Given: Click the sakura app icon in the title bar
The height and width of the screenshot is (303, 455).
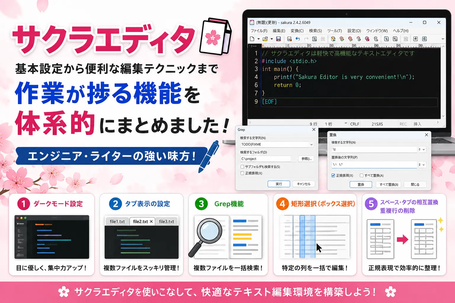Looking at the screenshot, I should [x=252, y=22].
